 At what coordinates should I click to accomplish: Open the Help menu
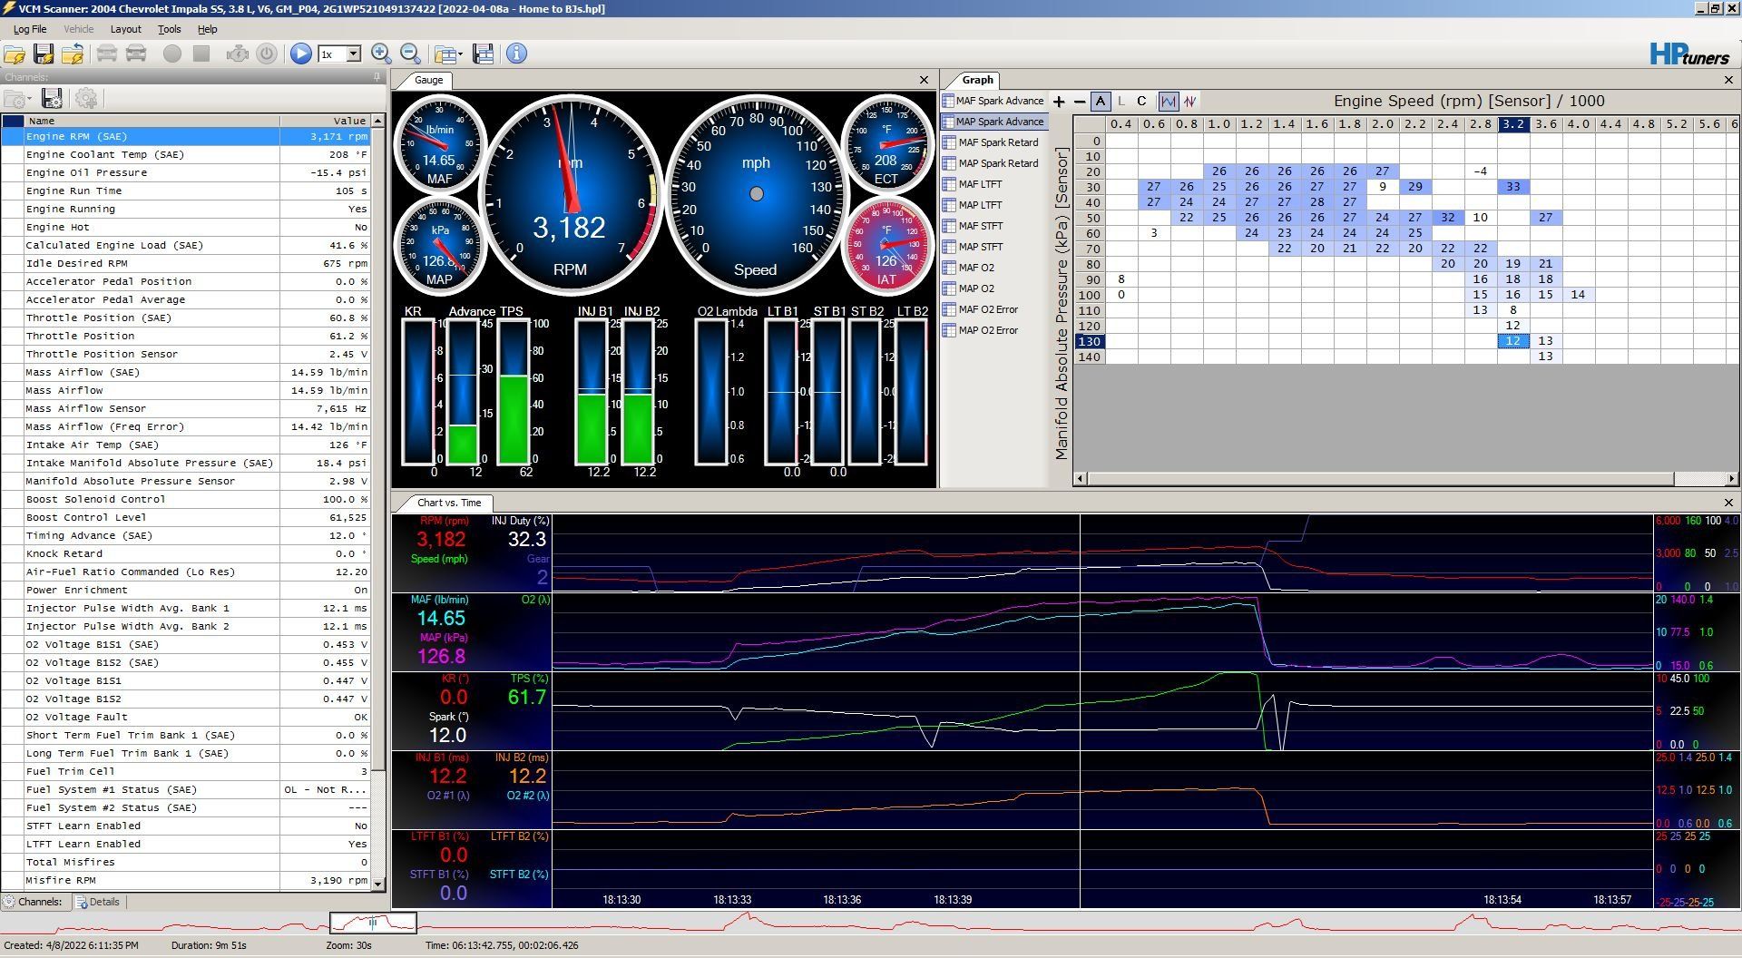pyautogui.click(x=208, y=29)
